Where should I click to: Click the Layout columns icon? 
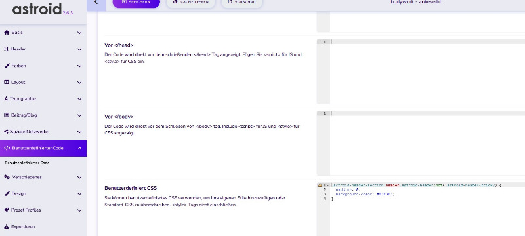point(6,82)
